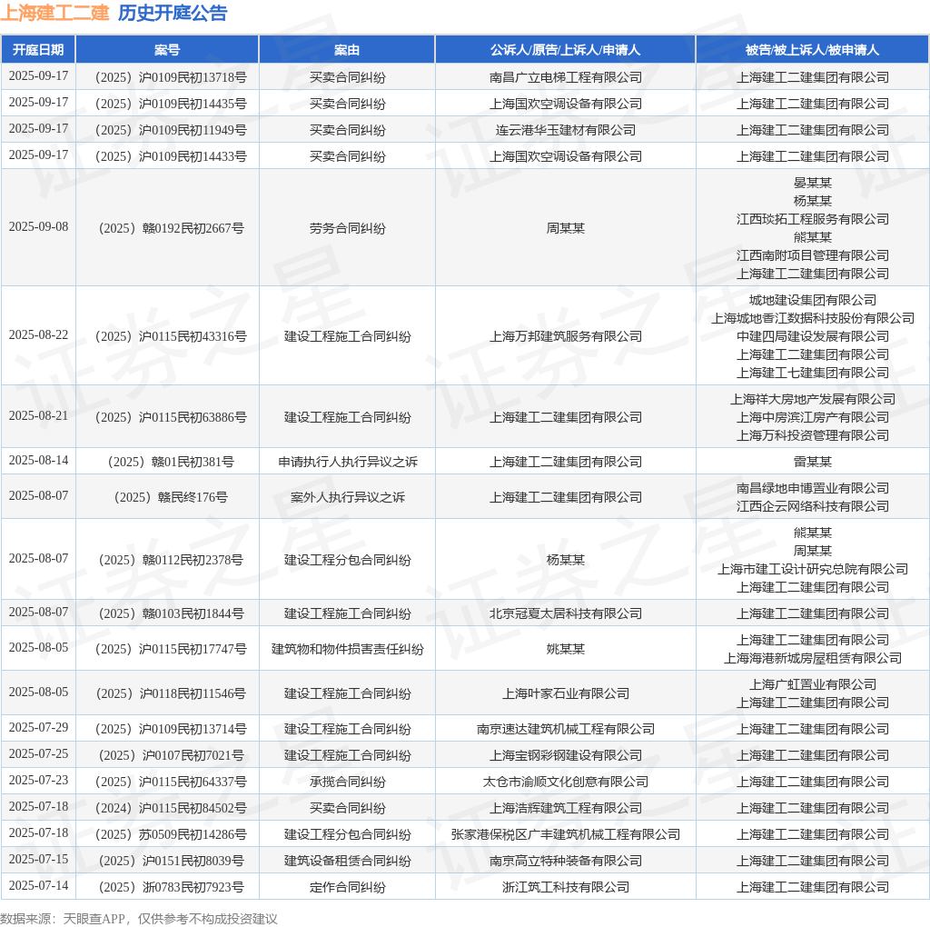930x927 pixels.
Task: Click case number (2025)沪0109民初14433号
Action: pos(170,156)
